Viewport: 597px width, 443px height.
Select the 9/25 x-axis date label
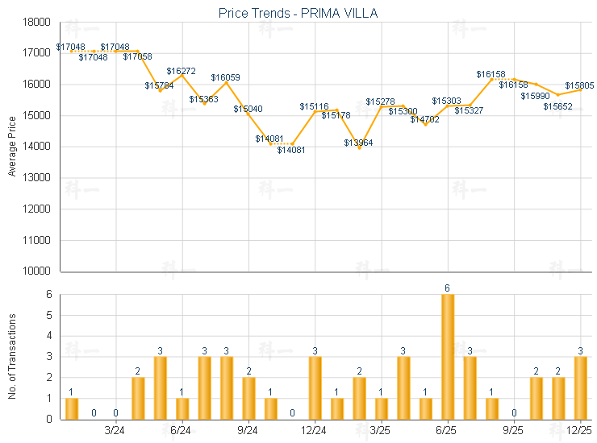(x=514, y=431)
